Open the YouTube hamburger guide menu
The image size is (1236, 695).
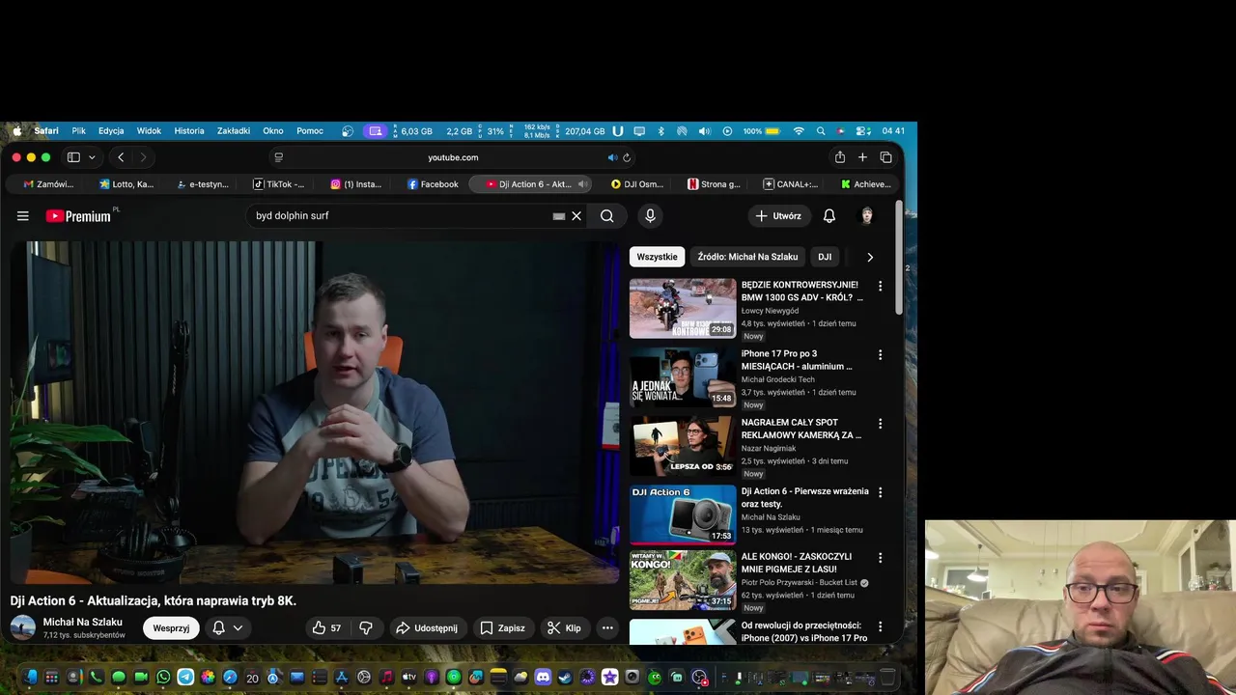pyautogui.click(x=23, y=216)
